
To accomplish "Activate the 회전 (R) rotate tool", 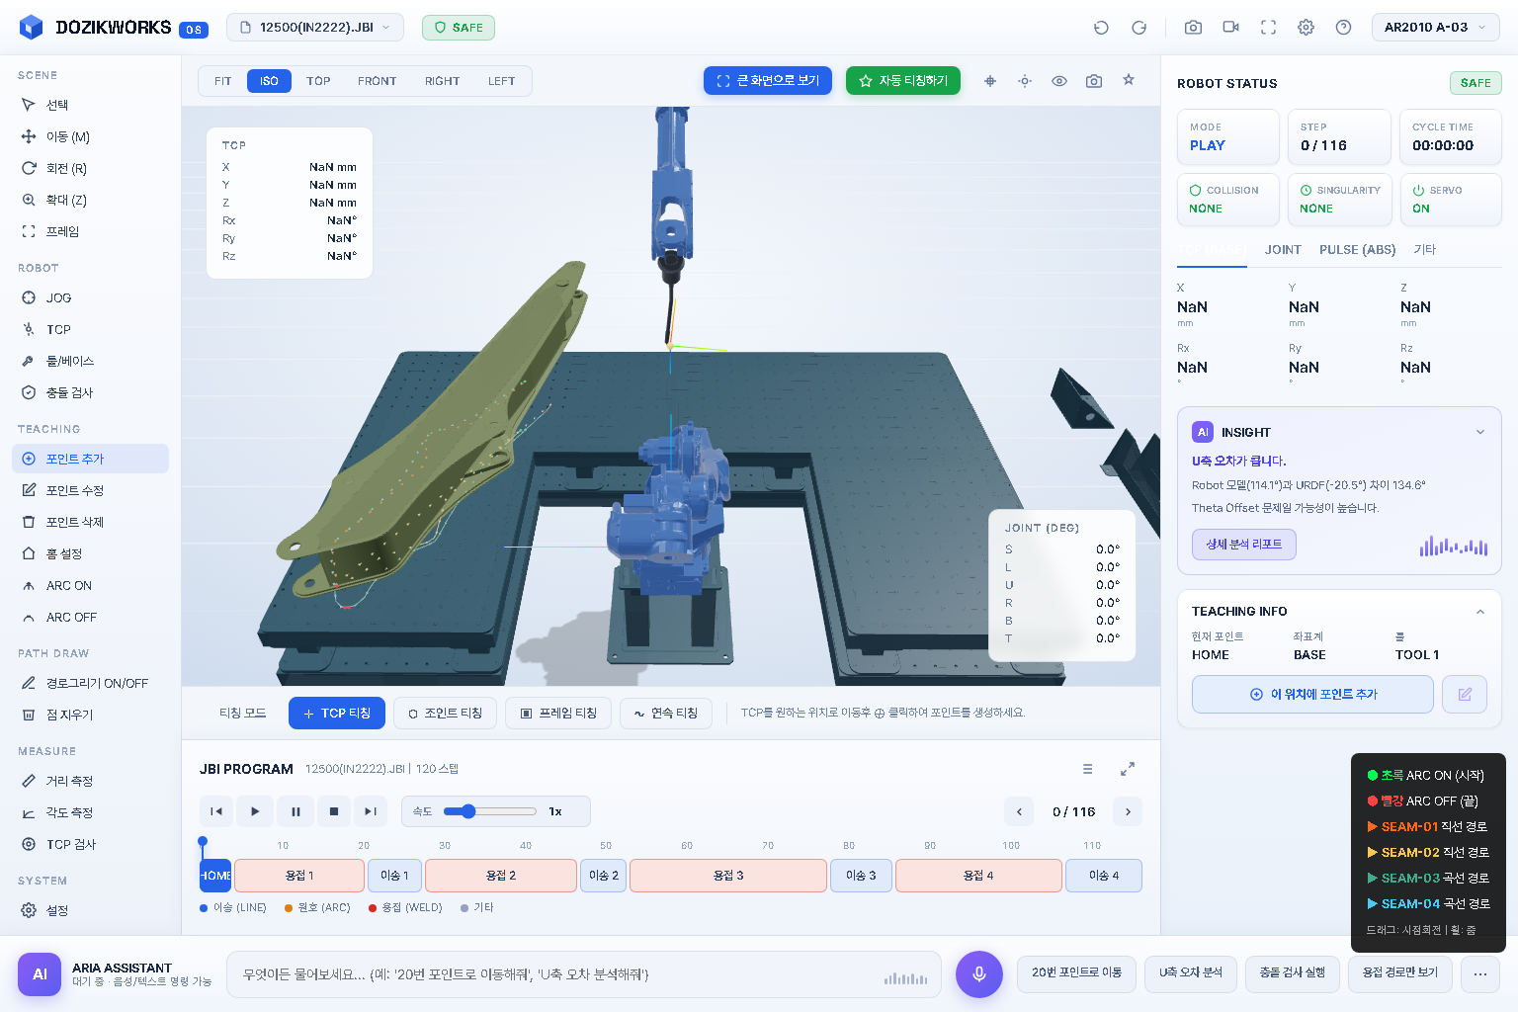I will tap(90, 168).
